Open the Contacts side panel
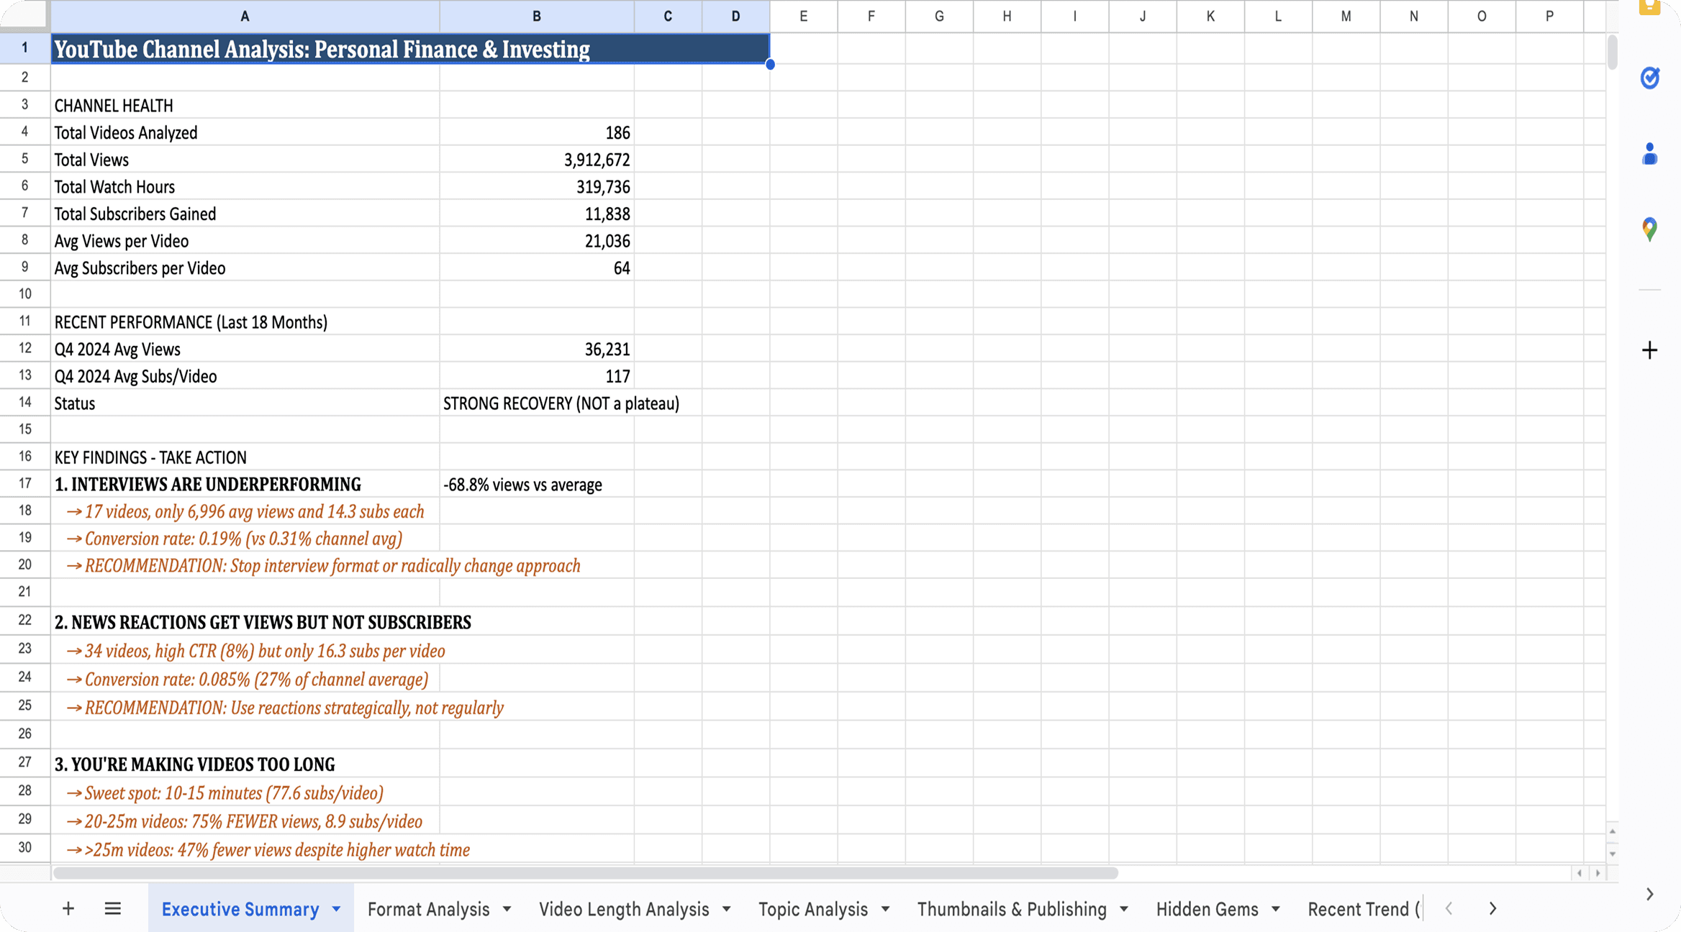1681x932 pixels. coord(1649,153)
